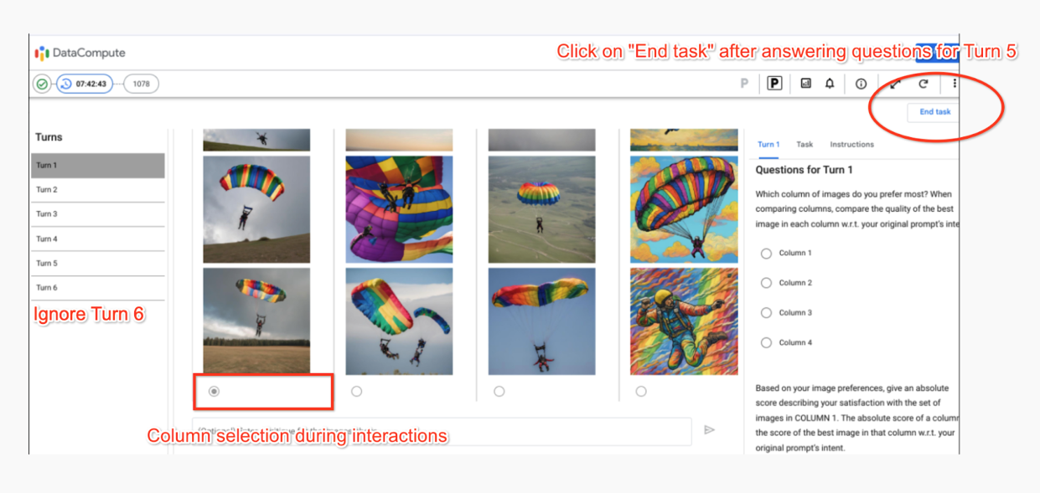Click the notification bell icon
This screenshot has height=493, width=1040.
click(x=830, y=84)
